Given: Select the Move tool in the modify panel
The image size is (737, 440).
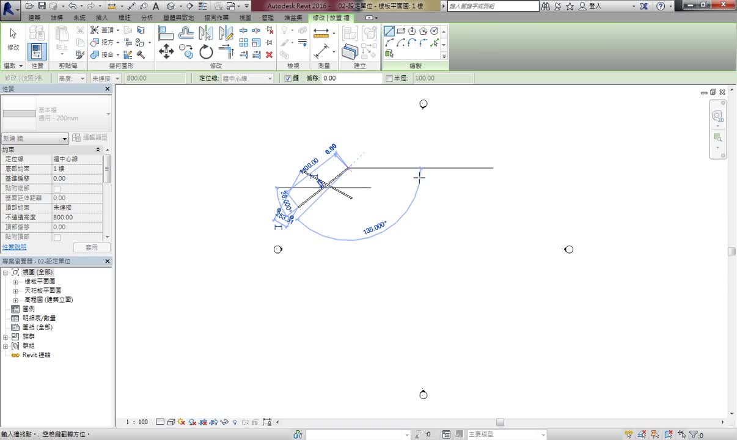Looking at the screenshot, I should [166, 51].
